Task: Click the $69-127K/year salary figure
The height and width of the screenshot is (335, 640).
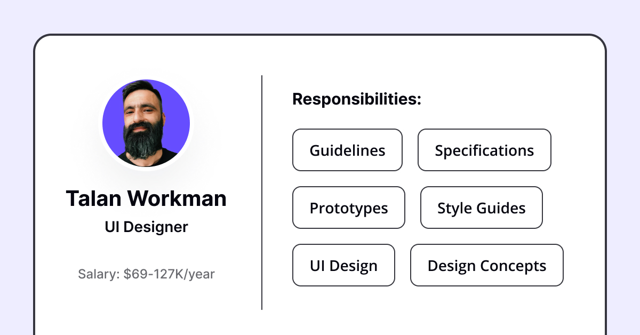Action: pyautogui.click(x=169, y=275)
